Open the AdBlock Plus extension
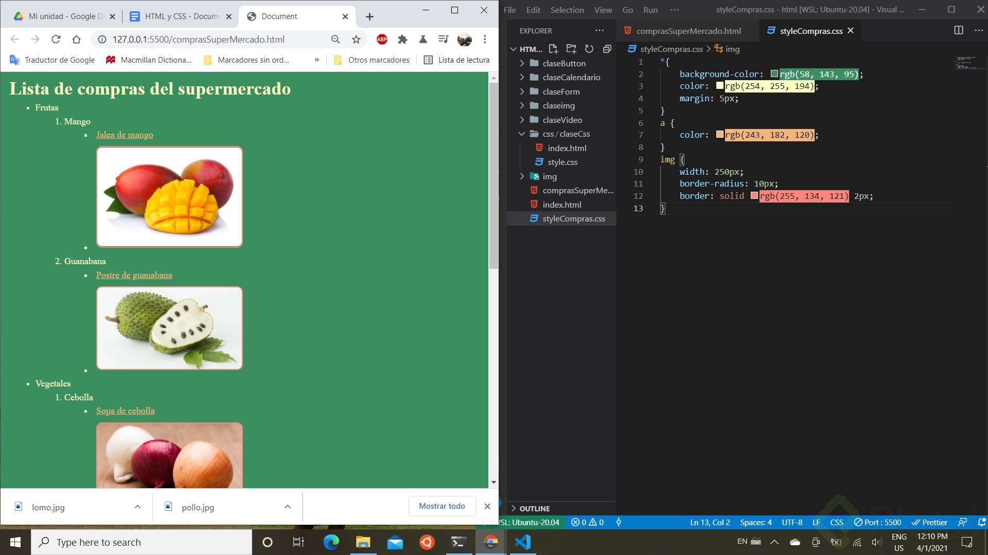This screenshot has height=555, width=988. (x=382, y=40)
